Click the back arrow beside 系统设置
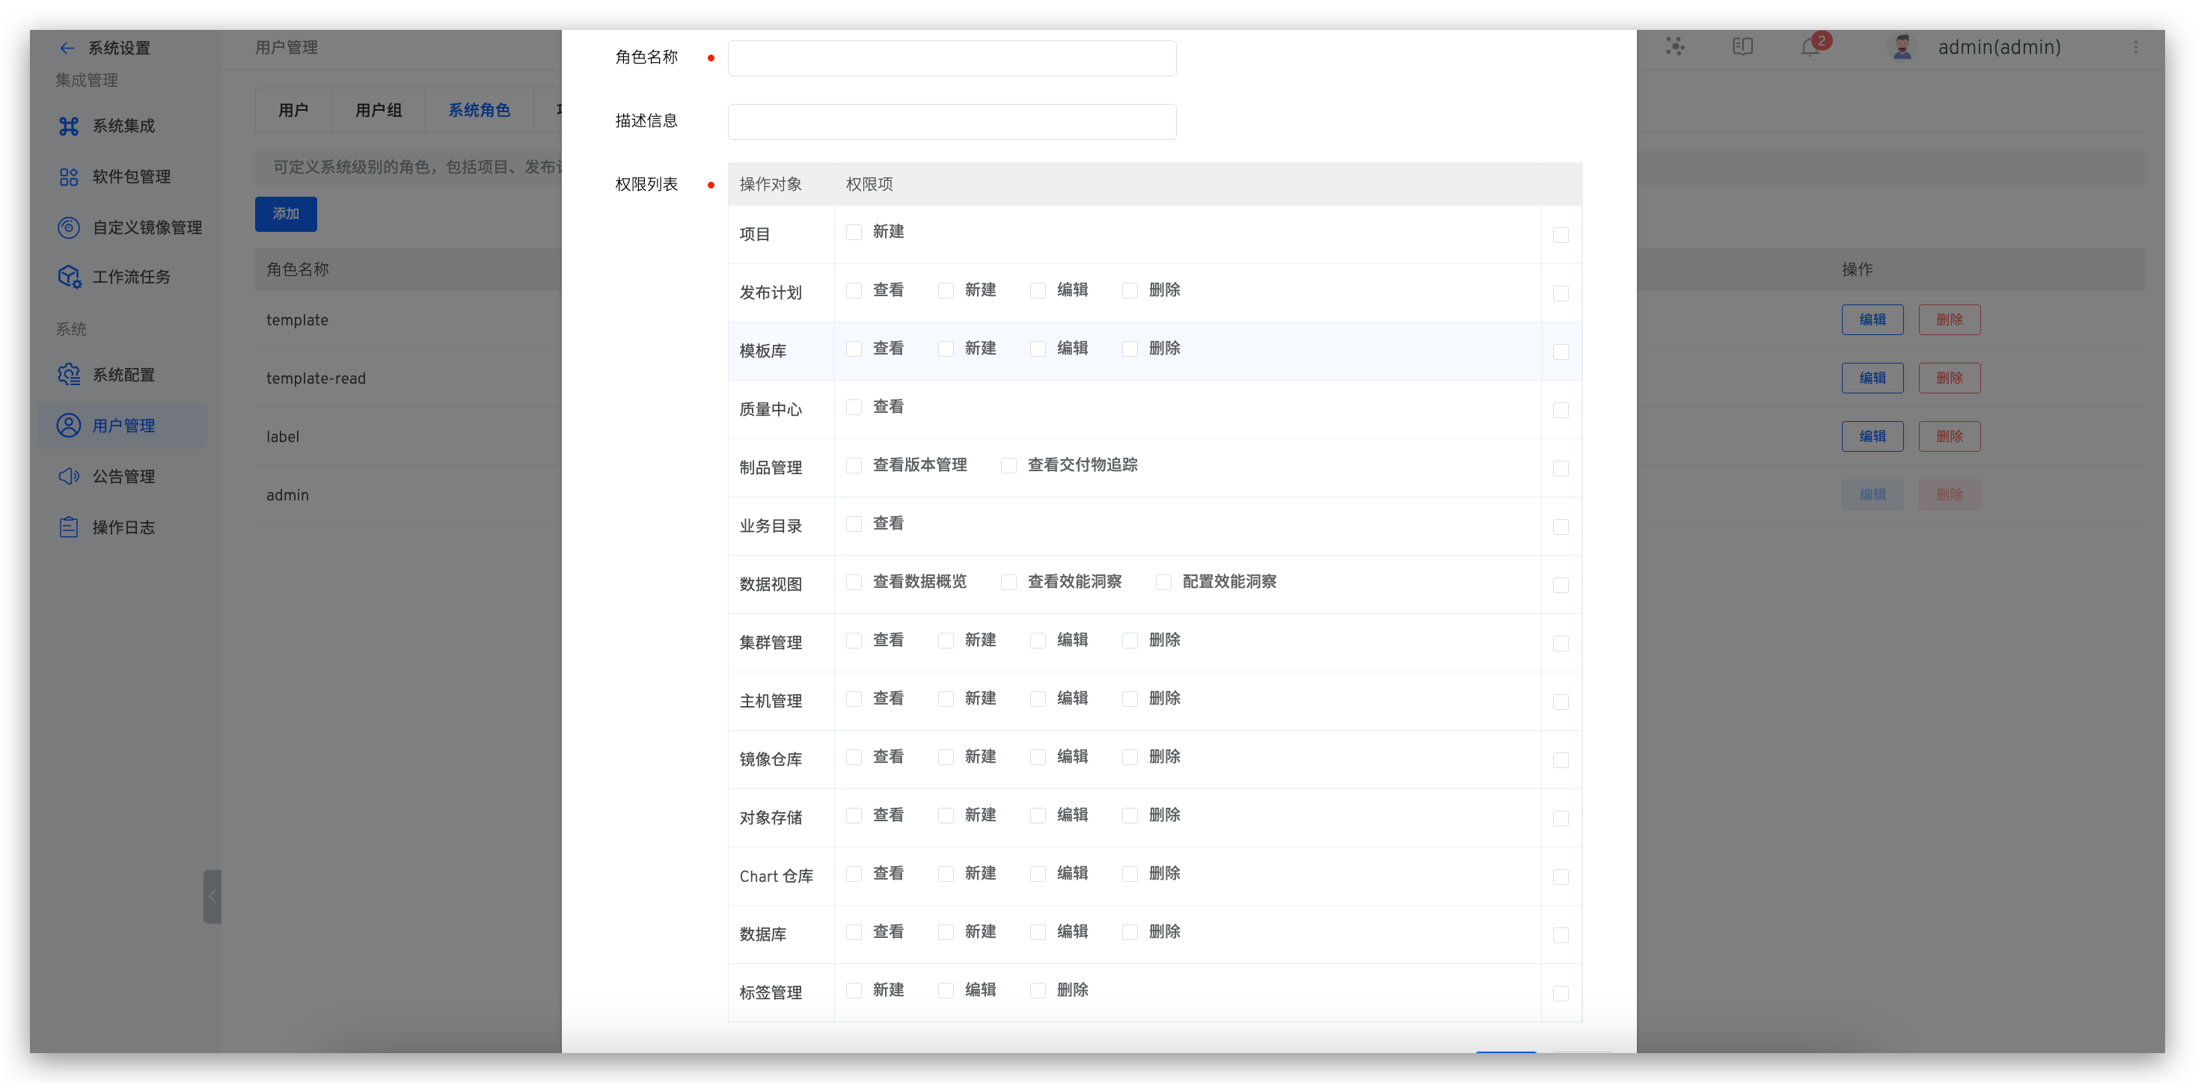Image resolution: width=2195 pixels, height=1083 pixels. 67,48
